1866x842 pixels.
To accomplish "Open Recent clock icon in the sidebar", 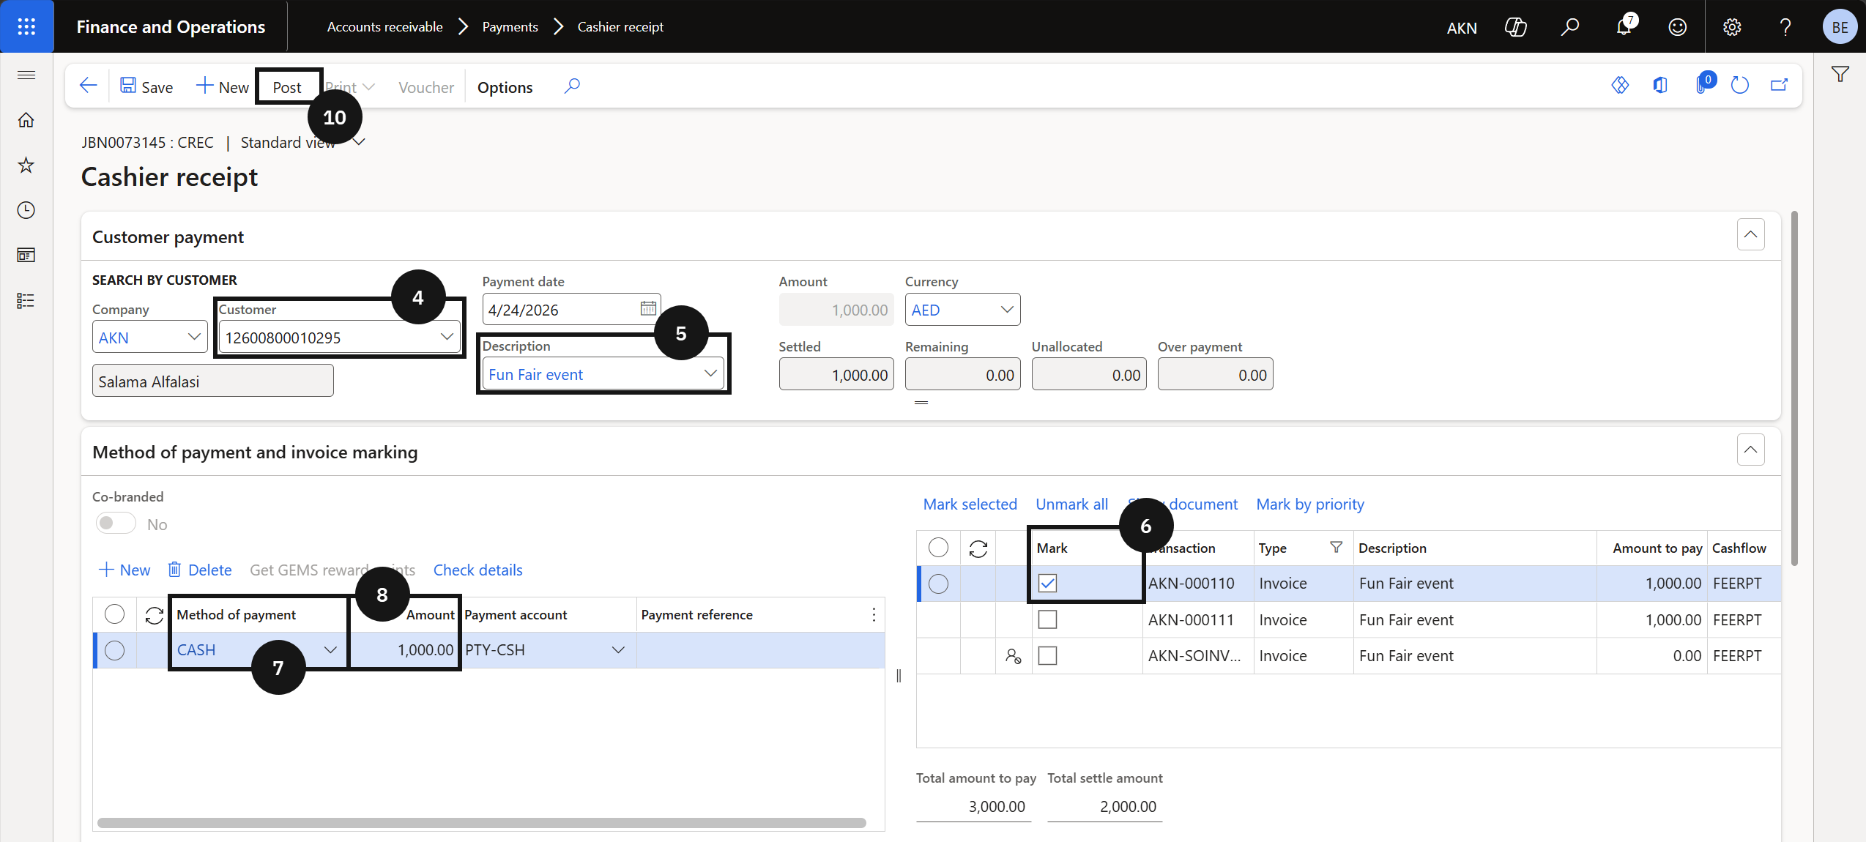I will 26,210.
